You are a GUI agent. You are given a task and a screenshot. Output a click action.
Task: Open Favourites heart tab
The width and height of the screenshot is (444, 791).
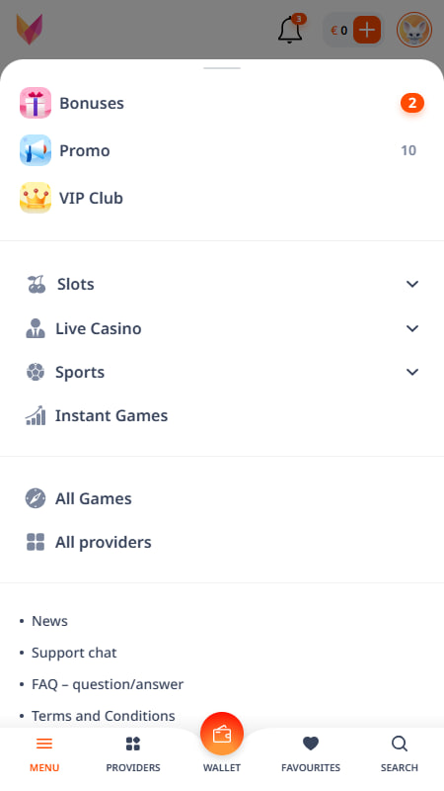[311, 754]
